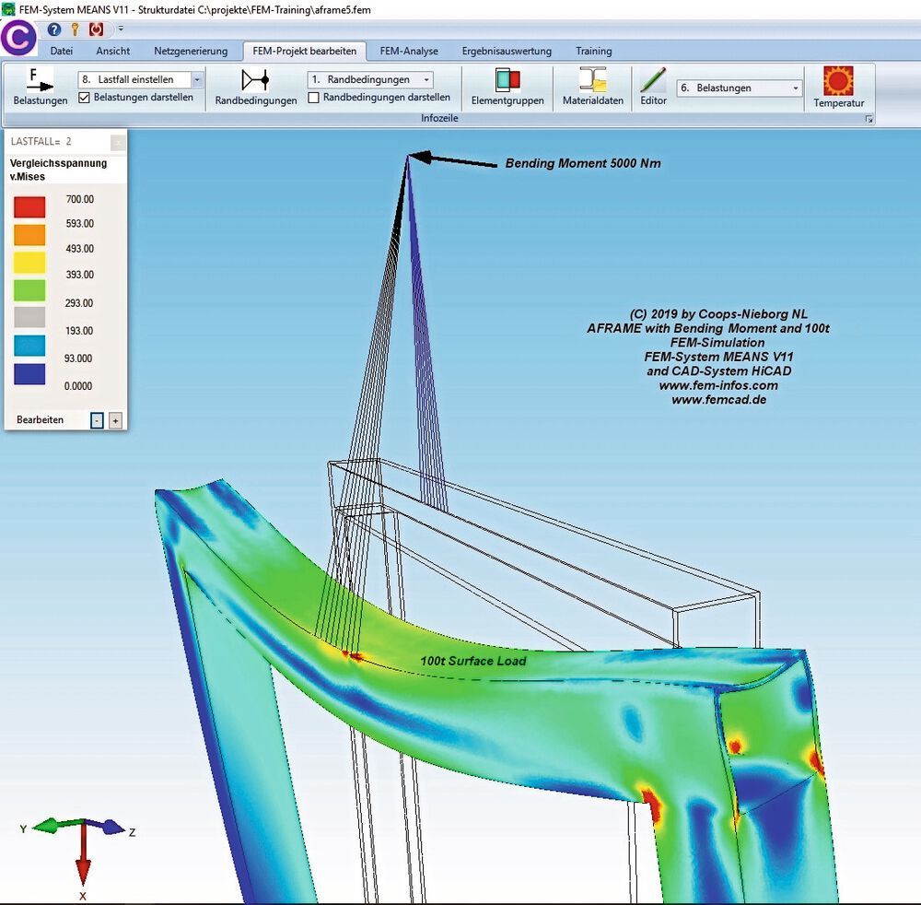Viewport: 921px width, 905px height.
Task: Click the plus button in legend panel
Action: coord(115,420)
